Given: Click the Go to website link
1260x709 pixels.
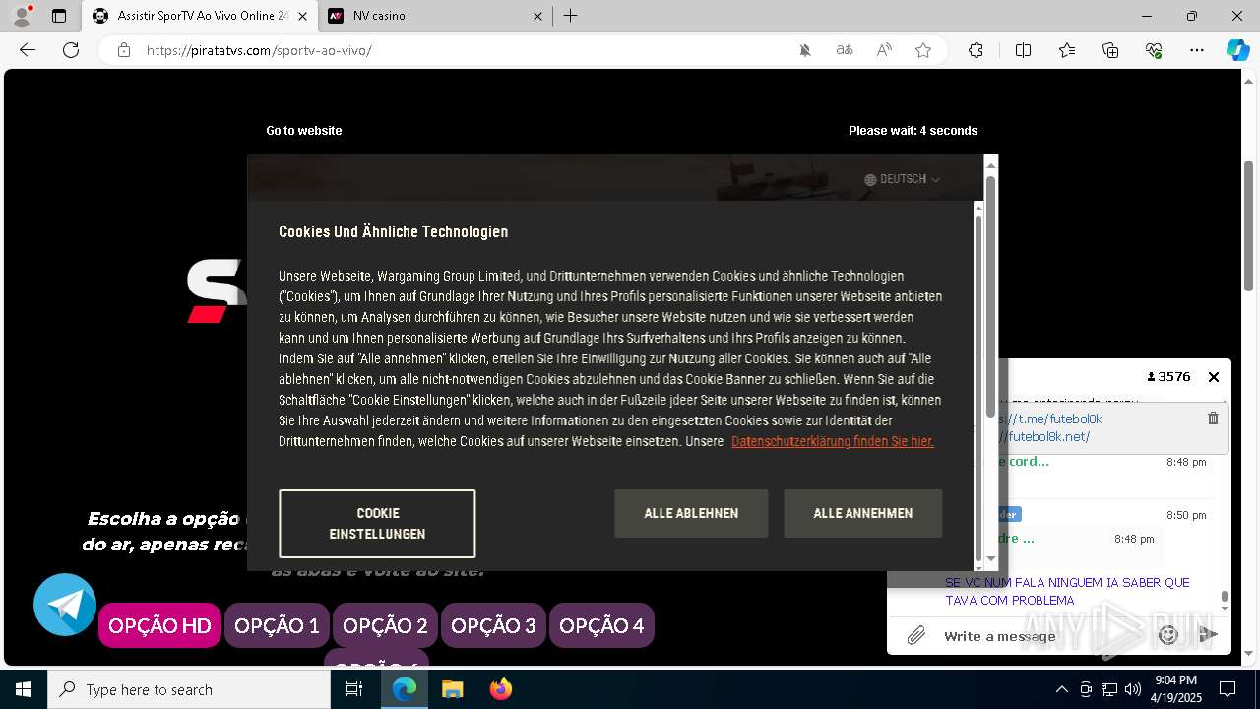Looking at the screenshot, I should pyautogui.click(x=304, y=131).
